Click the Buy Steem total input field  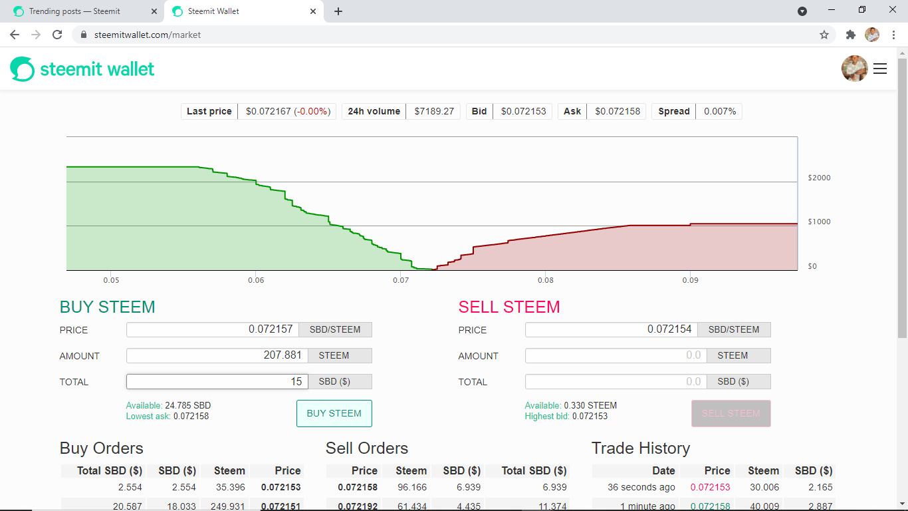tap(217, 381)
